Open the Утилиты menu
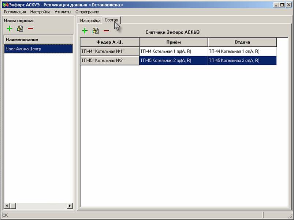294x220 pixels. point(63,12)
